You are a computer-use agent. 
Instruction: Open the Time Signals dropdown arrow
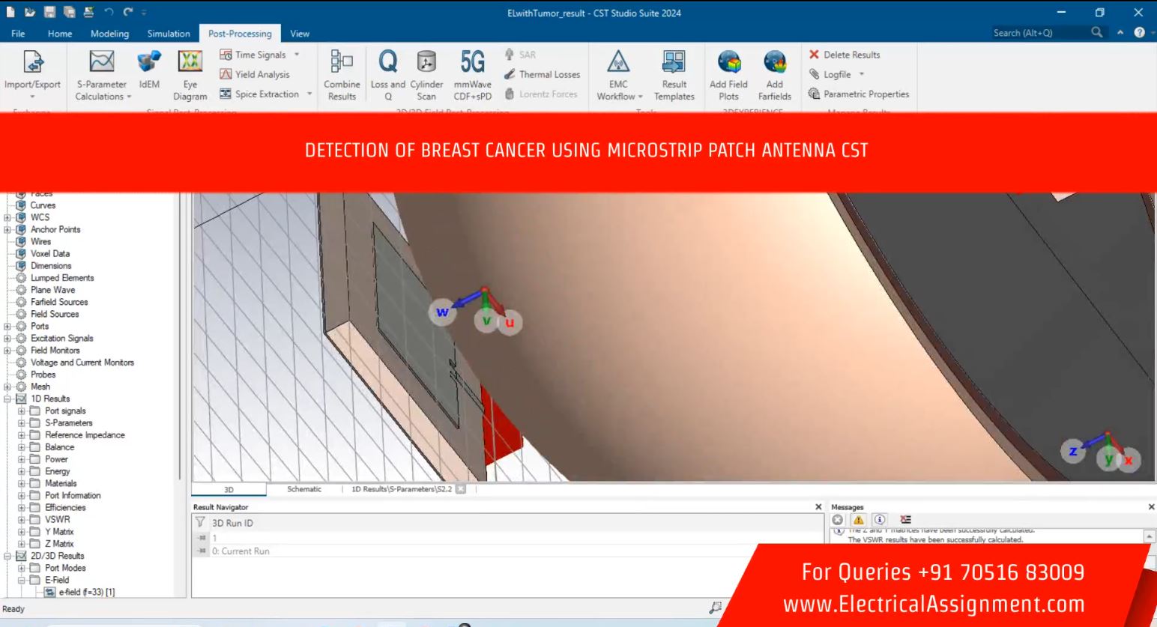[x=297, y=55]
